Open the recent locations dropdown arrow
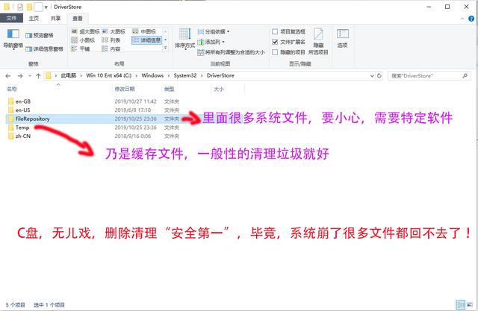This screenshot has width=478, height=311. click(30, 76)
